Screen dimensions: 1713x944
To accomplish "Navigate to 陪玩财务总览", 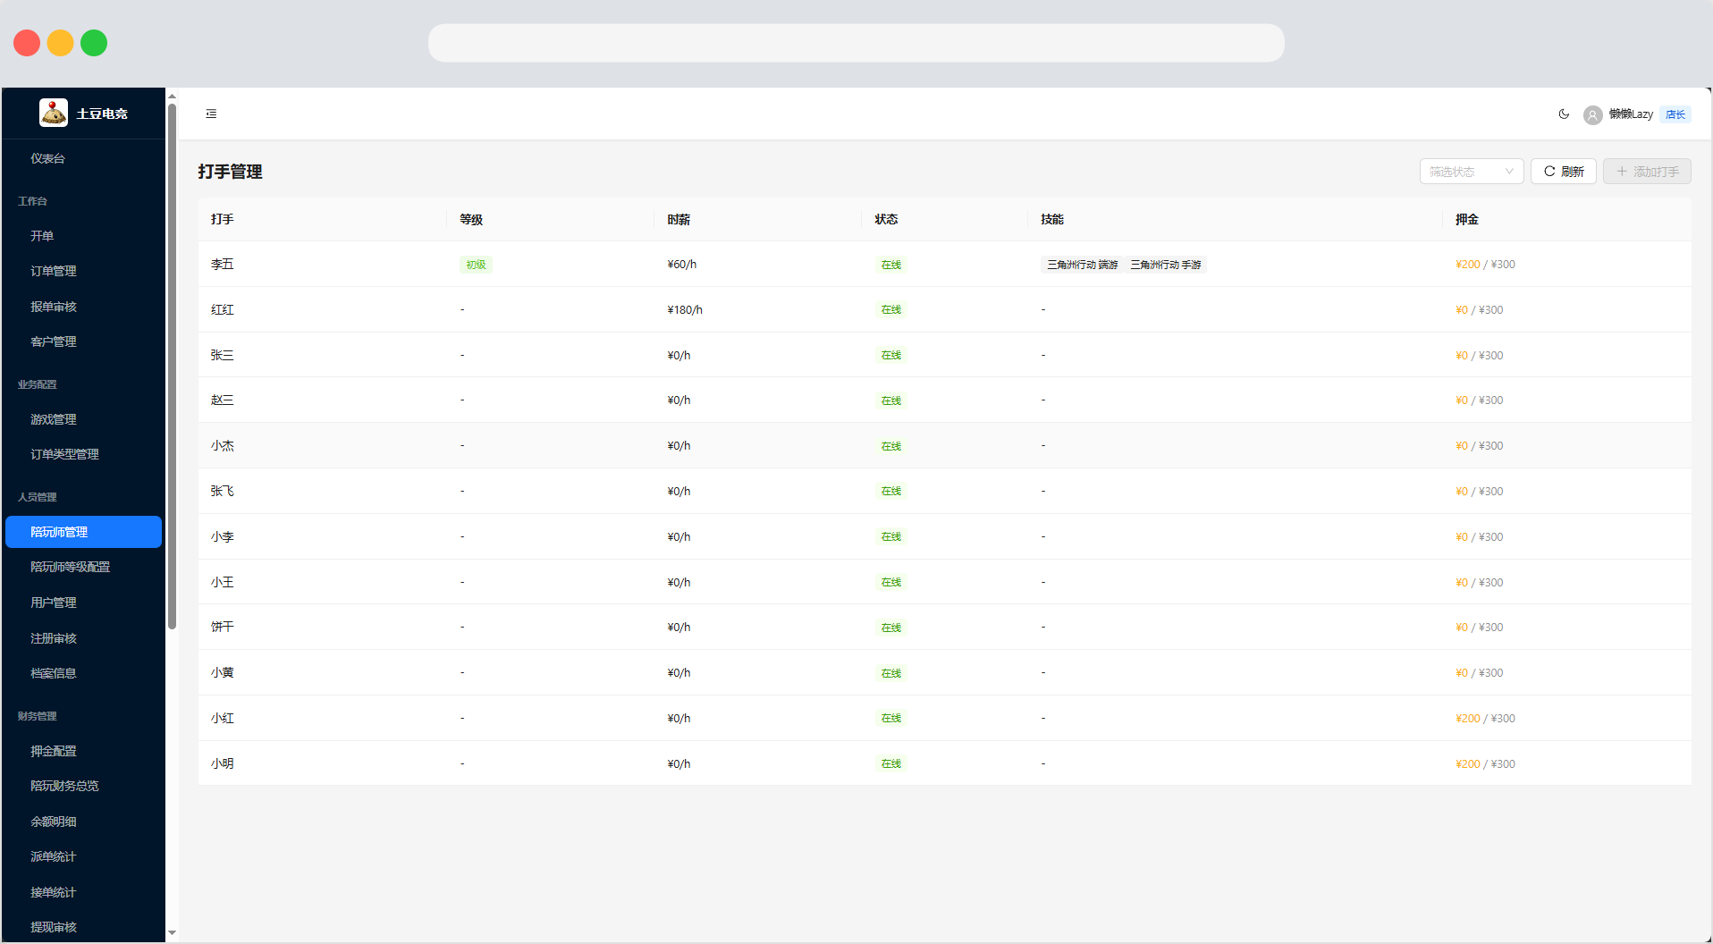I will (x=83, y=786).
